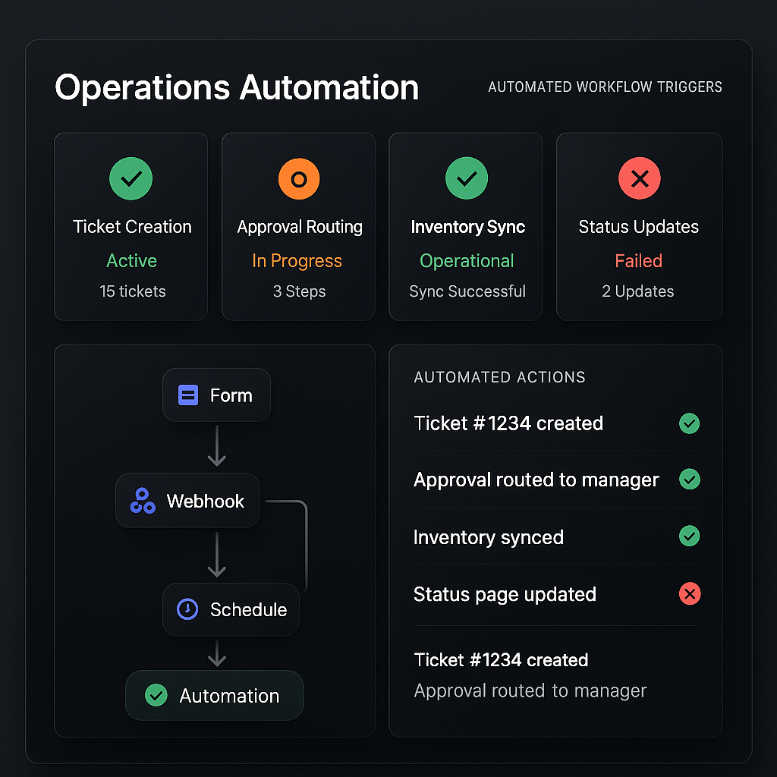The image size is (777, 777).
Task: Click the Automation node's green check icon
Action: pyautogui.click(x=156, y=695)
